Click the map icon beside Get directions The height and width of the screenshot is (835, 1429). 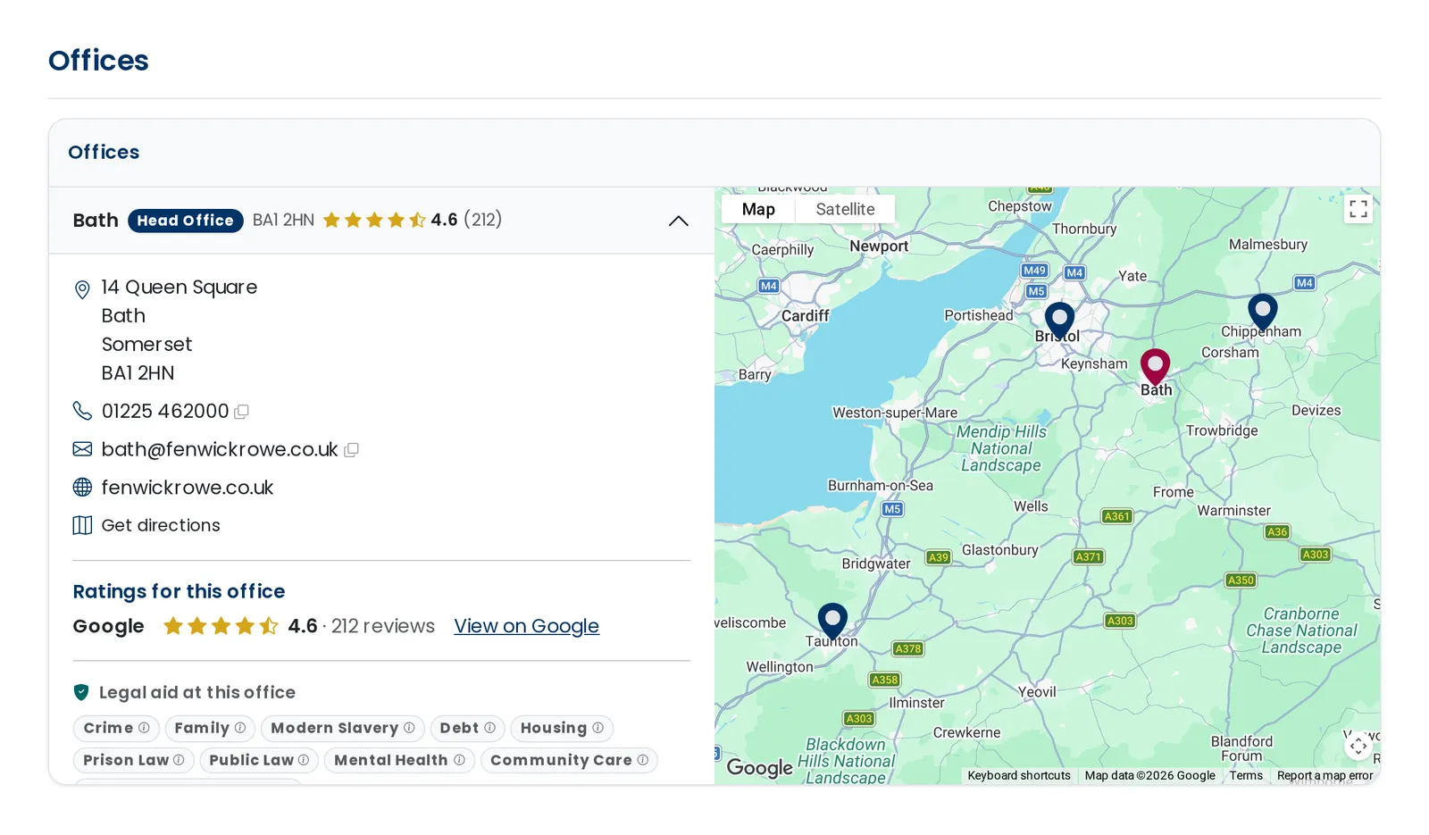point(82,525)
